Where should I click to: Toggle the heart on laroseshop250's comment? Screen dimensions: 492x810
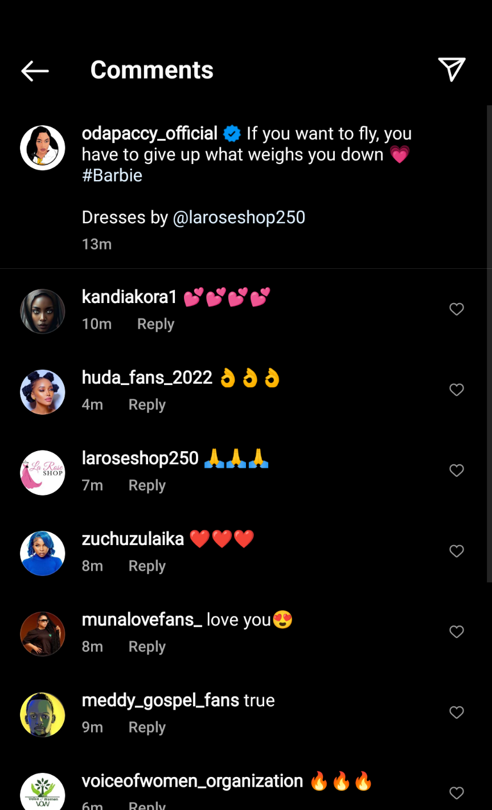(457, 471)
